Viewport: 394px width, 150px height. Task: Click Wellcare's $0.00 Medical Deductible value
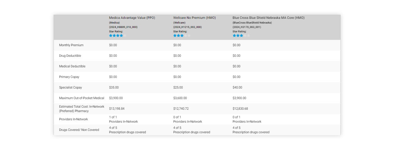(x=177, y=66)
